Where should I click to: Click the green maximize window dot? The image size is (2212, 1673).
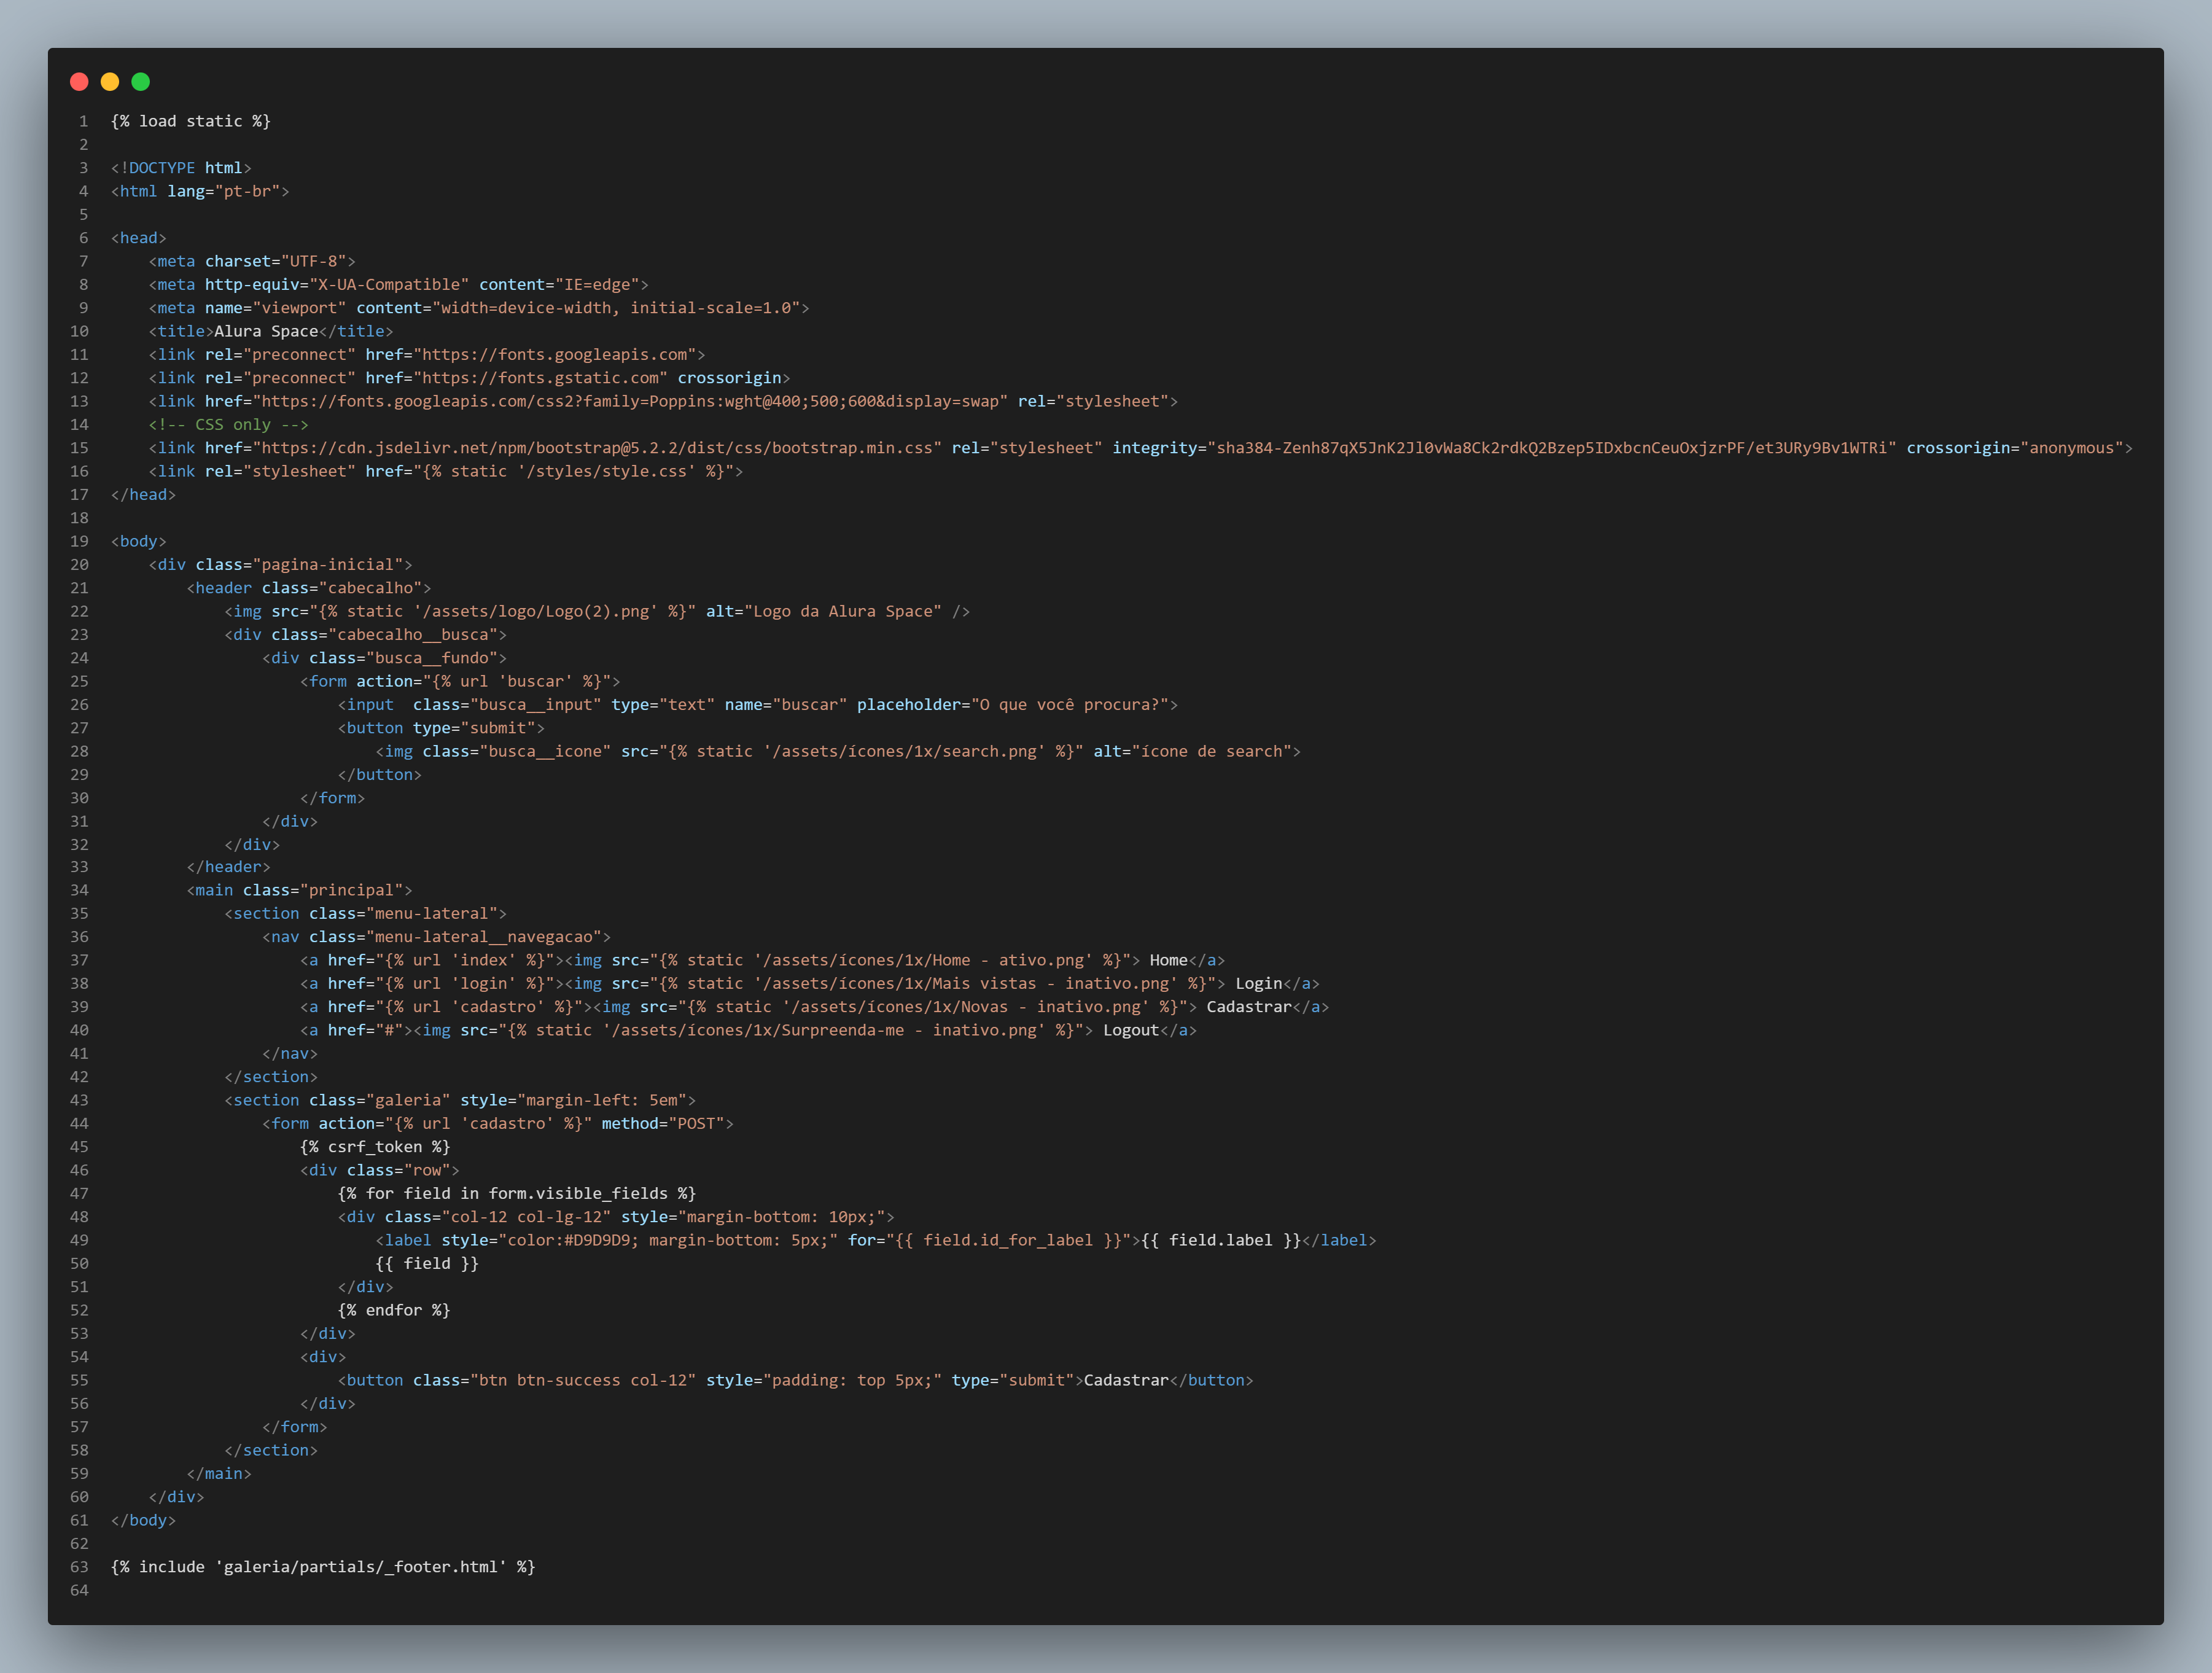(141, 82)
